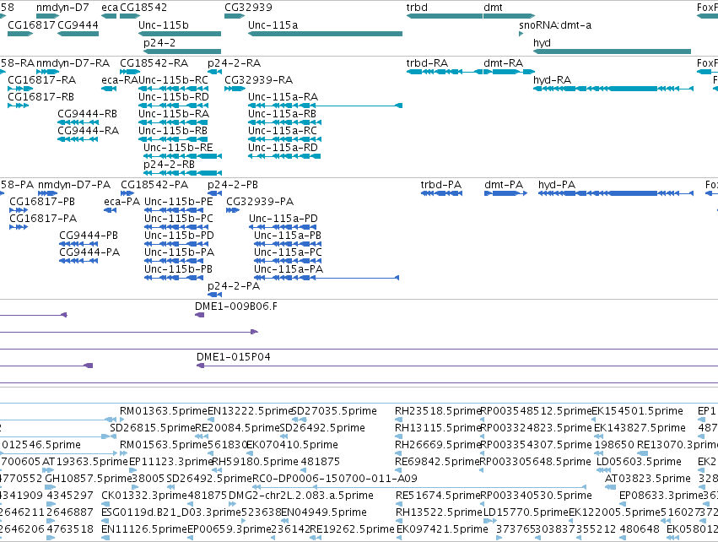Select the Unc-115b-RD transcript label
Viewport: 718px width, 542px height.
pyautogui.click(x=174, y=97)
